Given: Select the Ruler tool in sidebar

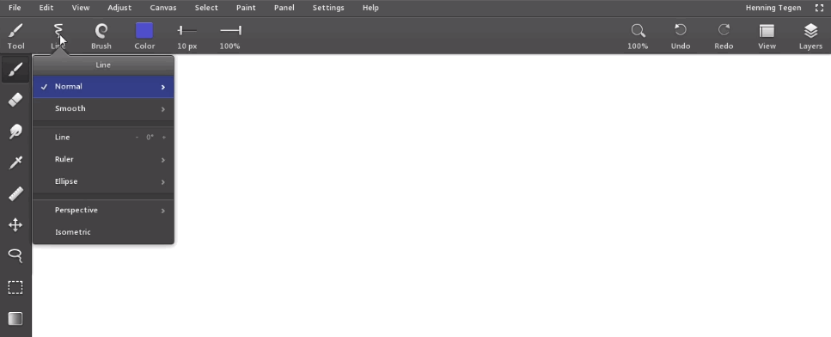Looking at the screenshot, I should click(15, 193).
